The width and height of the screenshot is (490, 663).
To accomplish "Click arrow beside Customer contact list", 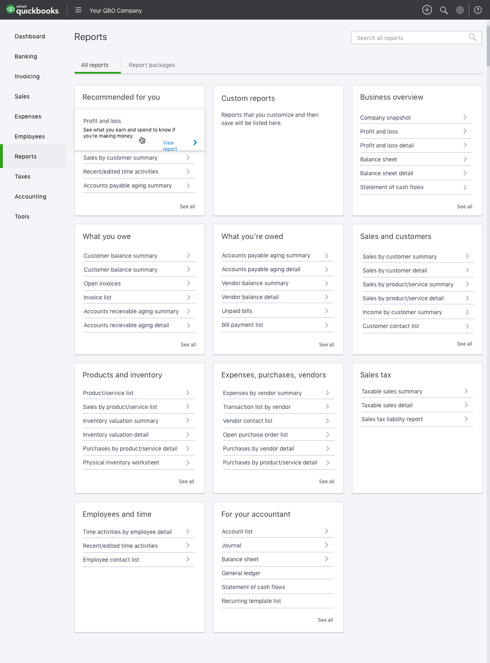I will [468, 326].
